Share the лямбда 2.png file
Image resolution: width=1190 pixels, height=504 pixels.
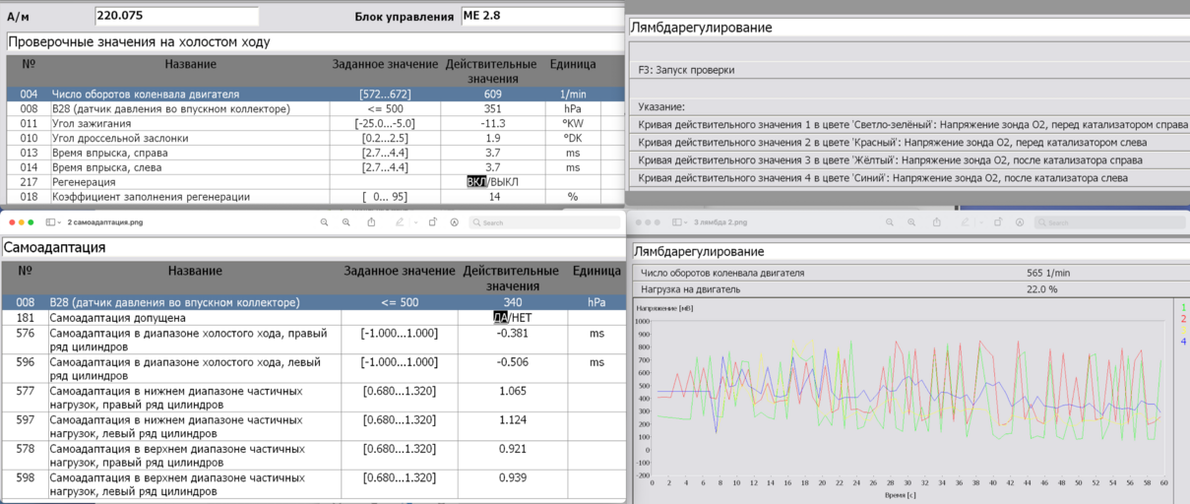pyautogui.click(x=937, y=222)
